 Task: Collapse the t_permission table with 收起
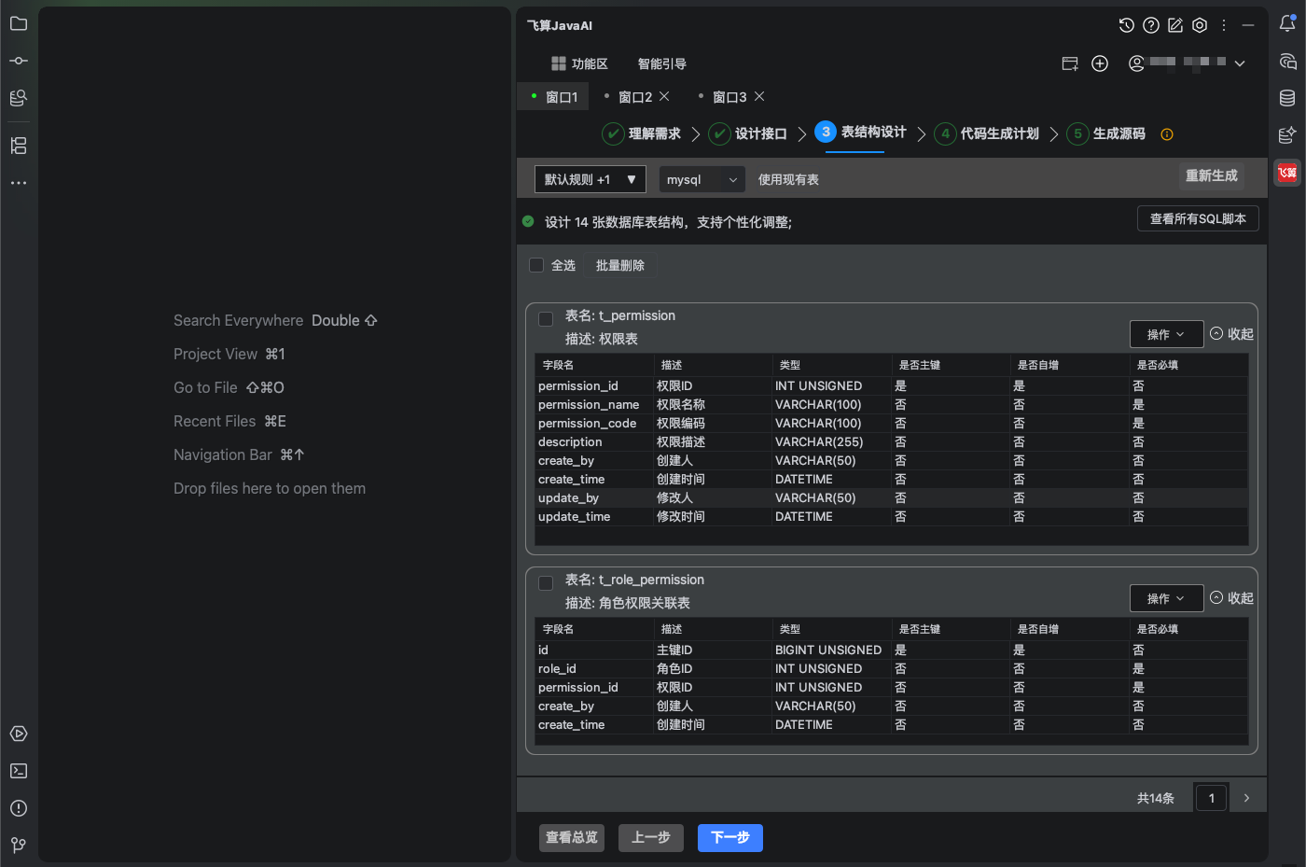click(1231, 334)
